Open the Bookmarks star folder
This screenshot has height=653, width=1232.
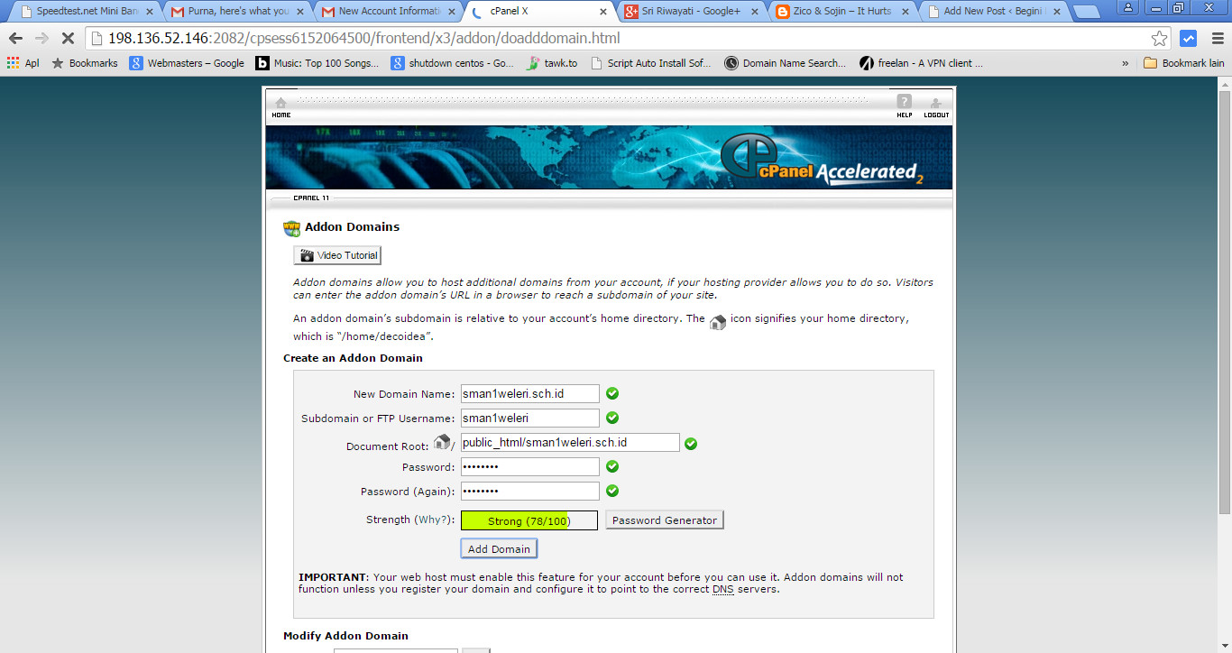click(x=85, y=63)
